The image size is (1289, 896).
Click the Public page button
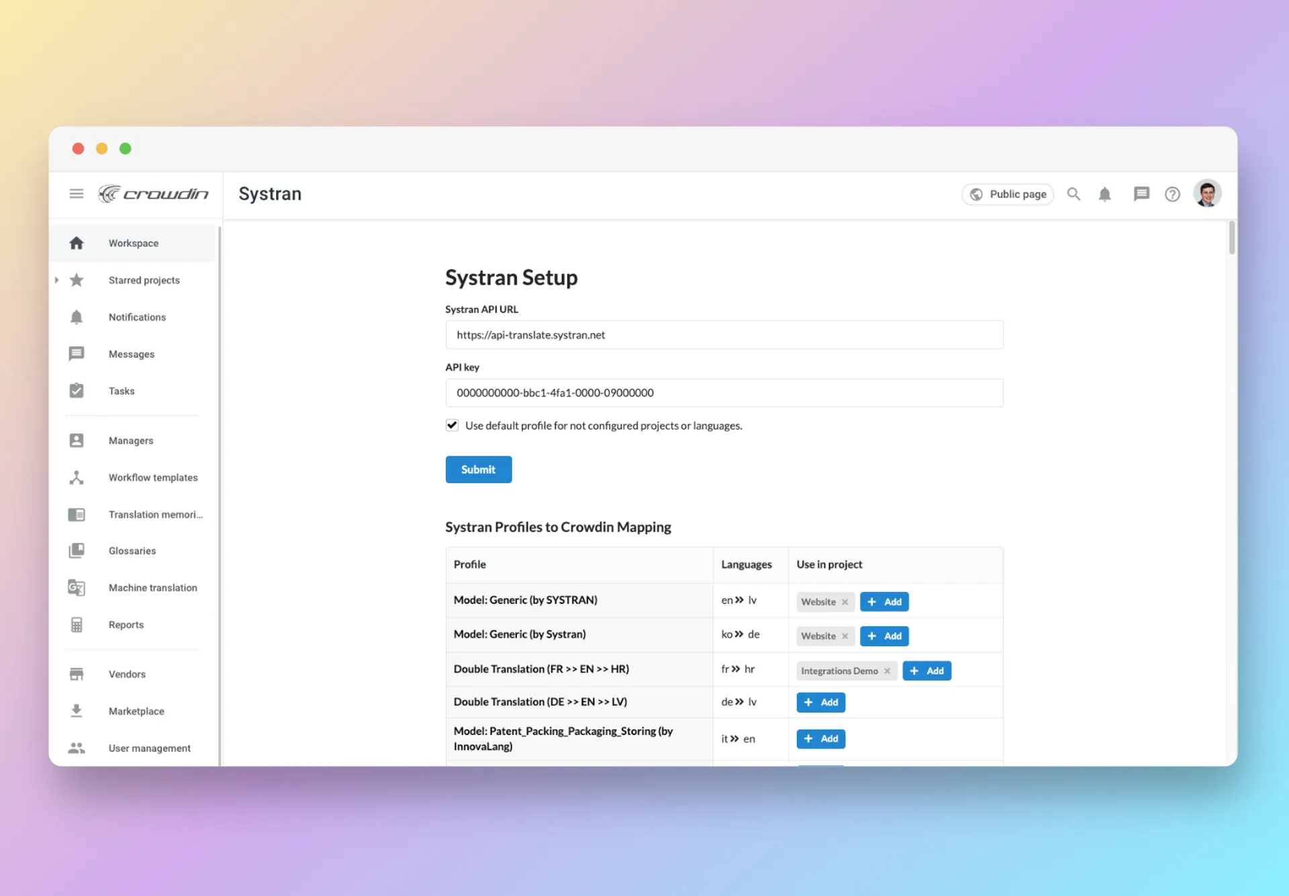tap(1007, 194)
